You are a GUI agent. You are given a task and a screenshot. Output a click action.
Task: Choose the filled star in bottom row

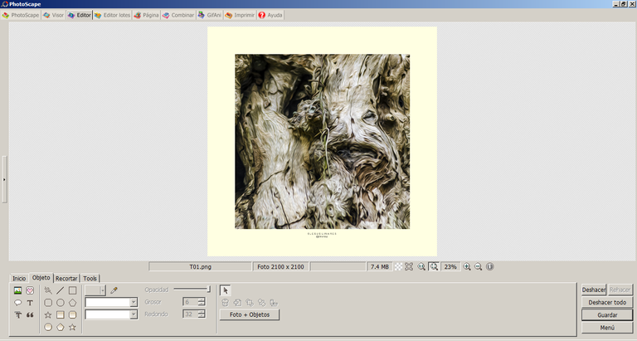pos(72,327)
